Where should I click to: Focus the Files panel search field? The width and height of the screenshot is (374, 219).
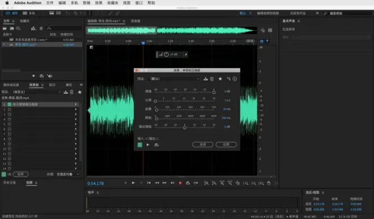click(64, 28)
